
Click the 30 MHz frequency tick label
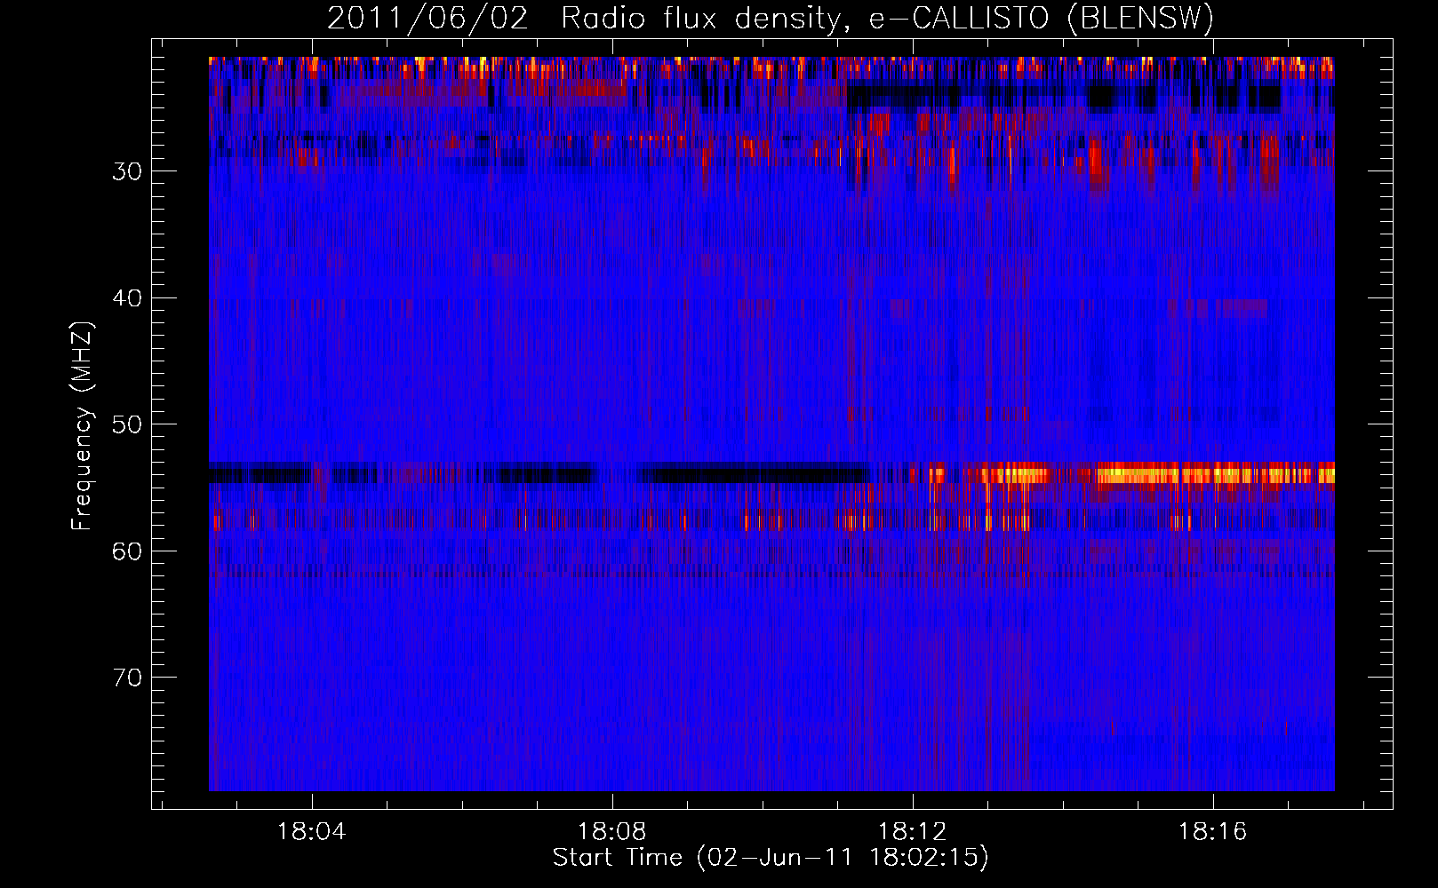coord(127,171)
